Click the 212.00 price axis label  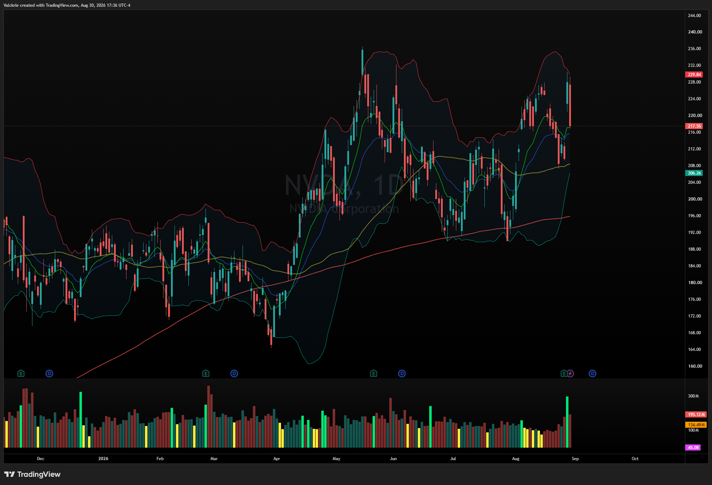coord(694,149)
